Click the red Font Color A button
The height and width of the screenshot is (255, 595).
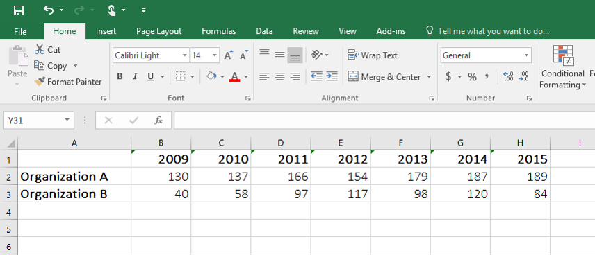[x=234, y=77]
